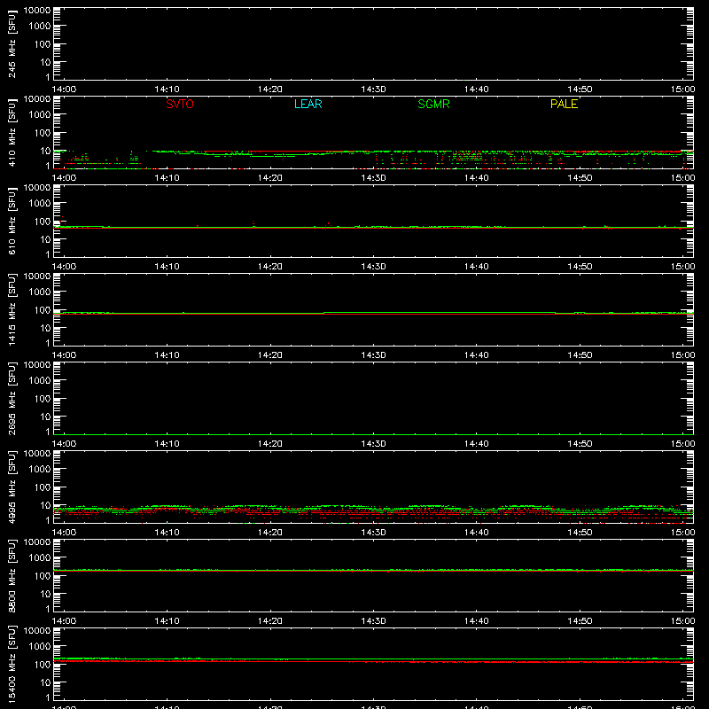The width and height of the screenshot is (709, 709).
Task: Click 14:20 time label below 8800 MHz panel
Action: coord(270,621)
